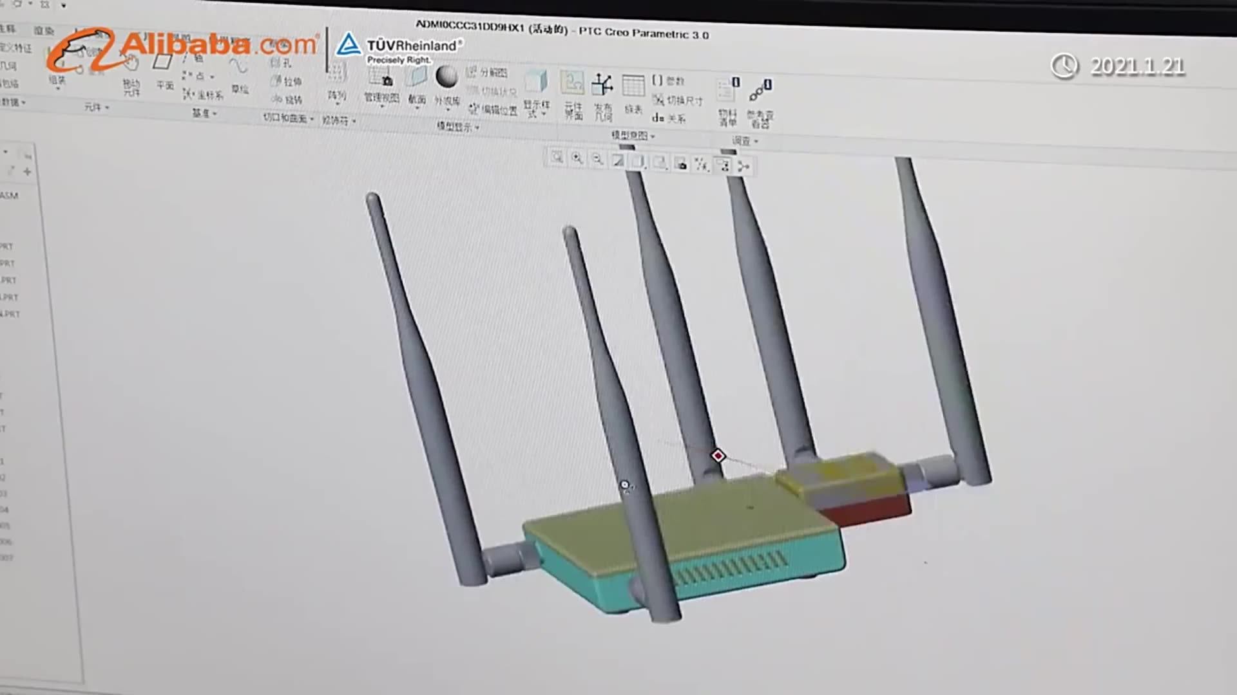This screenshot has width=1237, height=695.
Task: Toggle the spin center icon in graphics toolbar
Action: (x=744, y=165)
